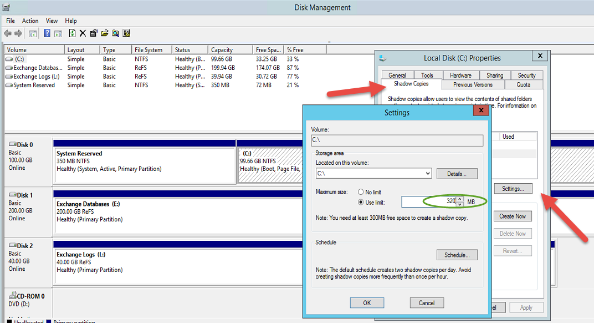Viewport: 594px width, 323px height.
Task: Toggle the console tree pane icon
Action: tap(33, 34)
